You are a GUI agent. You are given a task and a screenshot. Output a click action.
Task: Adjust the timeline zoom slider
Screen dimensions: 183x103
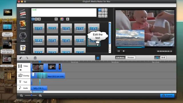point(31,95)
